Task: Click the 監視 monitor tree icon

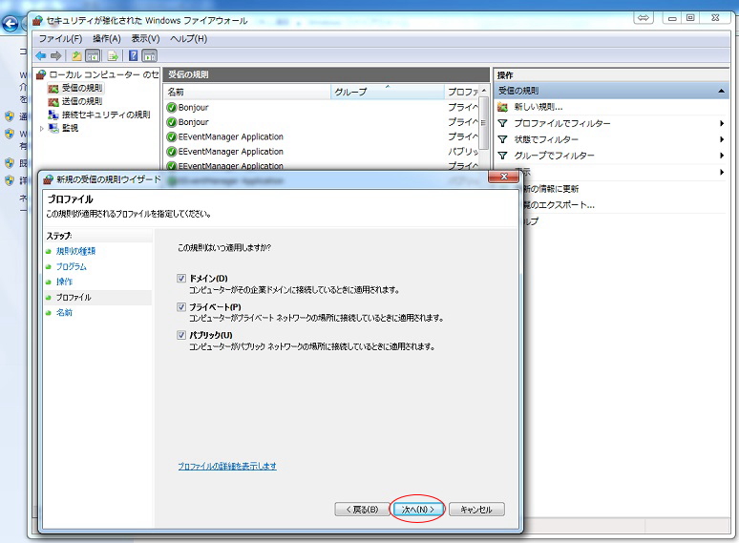Action: tap(53, 128)
